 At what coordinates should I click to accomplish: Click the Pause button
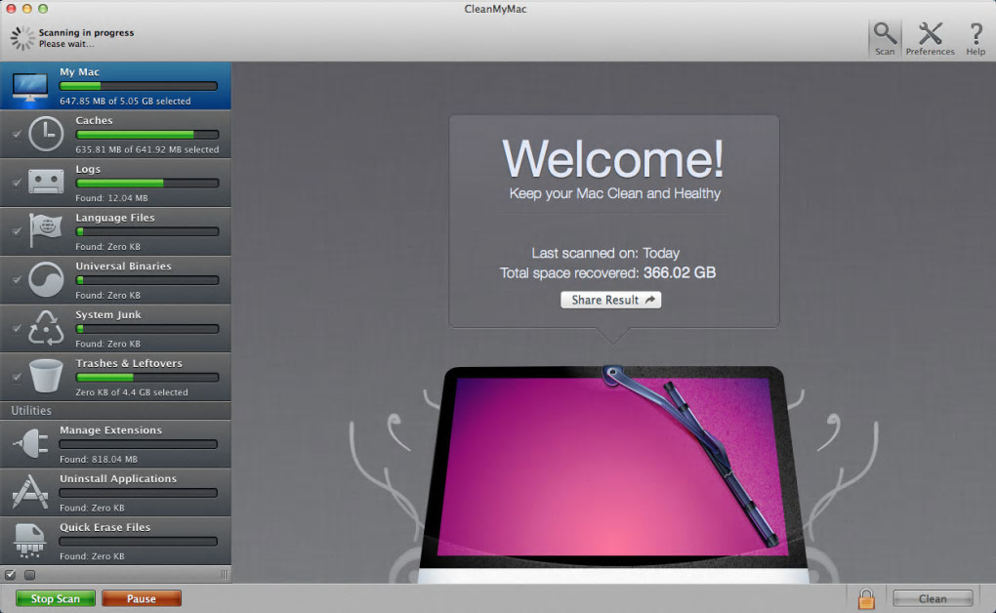click(141, 598)
